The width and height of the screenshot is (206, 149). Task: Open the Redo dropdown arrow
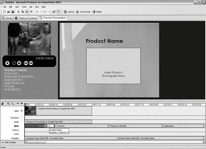click(49, 12)
